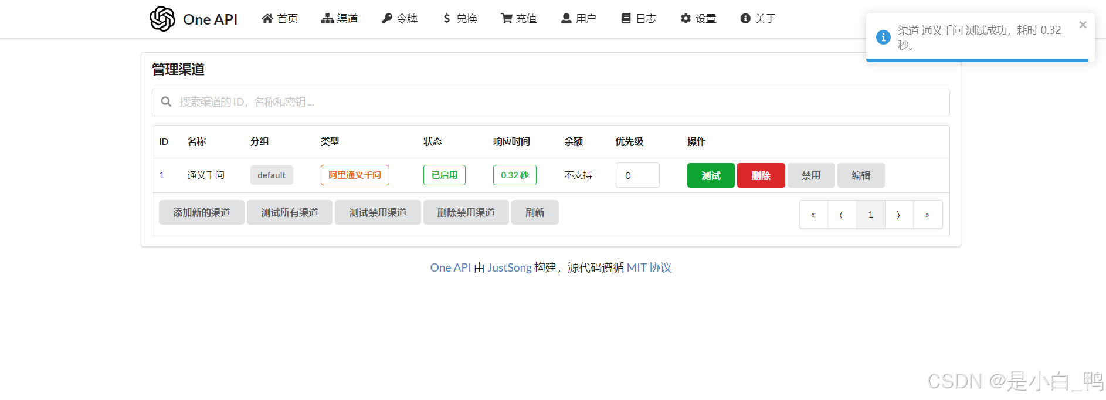This screenshot has height=400, width=1106.
Task: Click the magnifier search icon
Action: (x=167, y=102)
